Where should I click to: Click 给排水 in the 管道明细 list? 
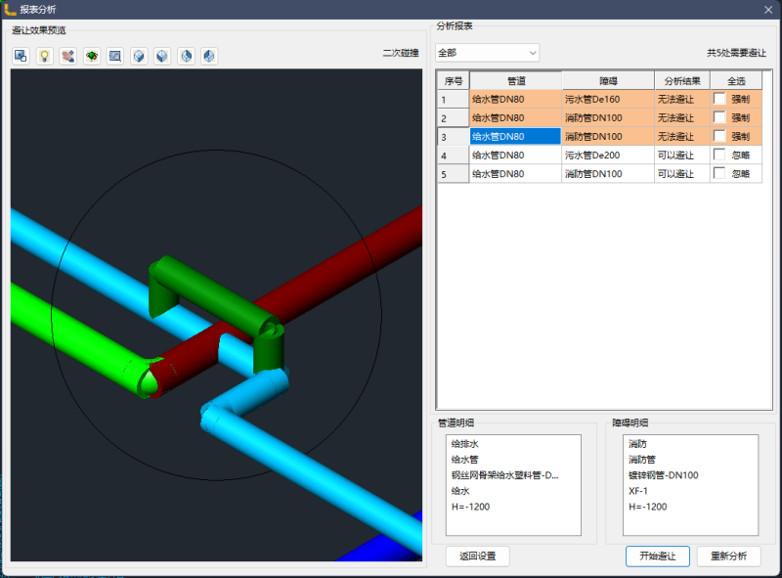point(465,444)
